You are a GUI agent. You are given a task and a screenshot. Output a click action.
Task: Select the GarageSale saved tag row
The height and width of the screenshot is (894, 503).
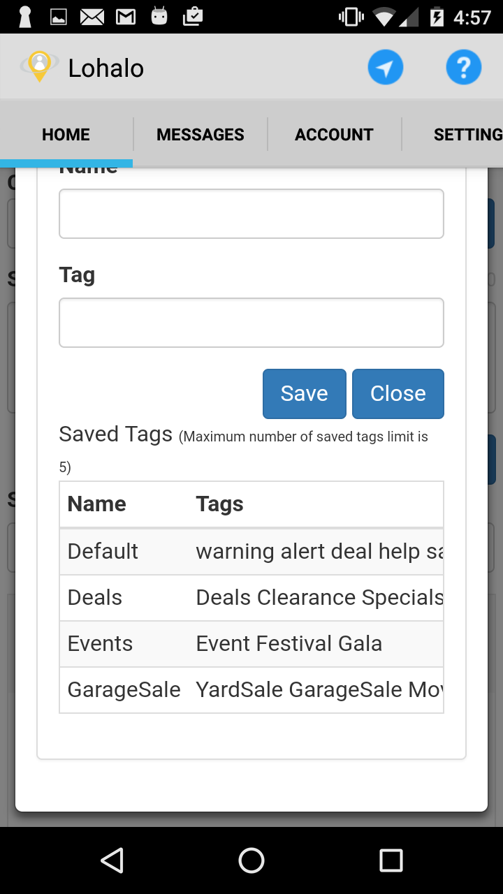click(251, 690)
